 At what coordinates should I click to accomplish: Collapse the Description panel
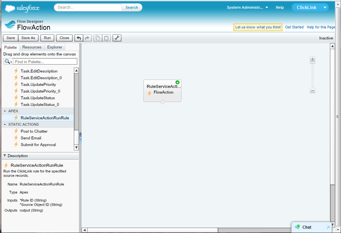[x=4, y=155]
